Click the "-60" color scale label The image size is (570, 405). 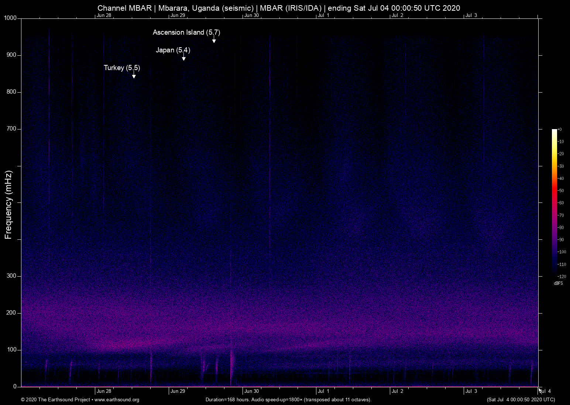[561, 203]
